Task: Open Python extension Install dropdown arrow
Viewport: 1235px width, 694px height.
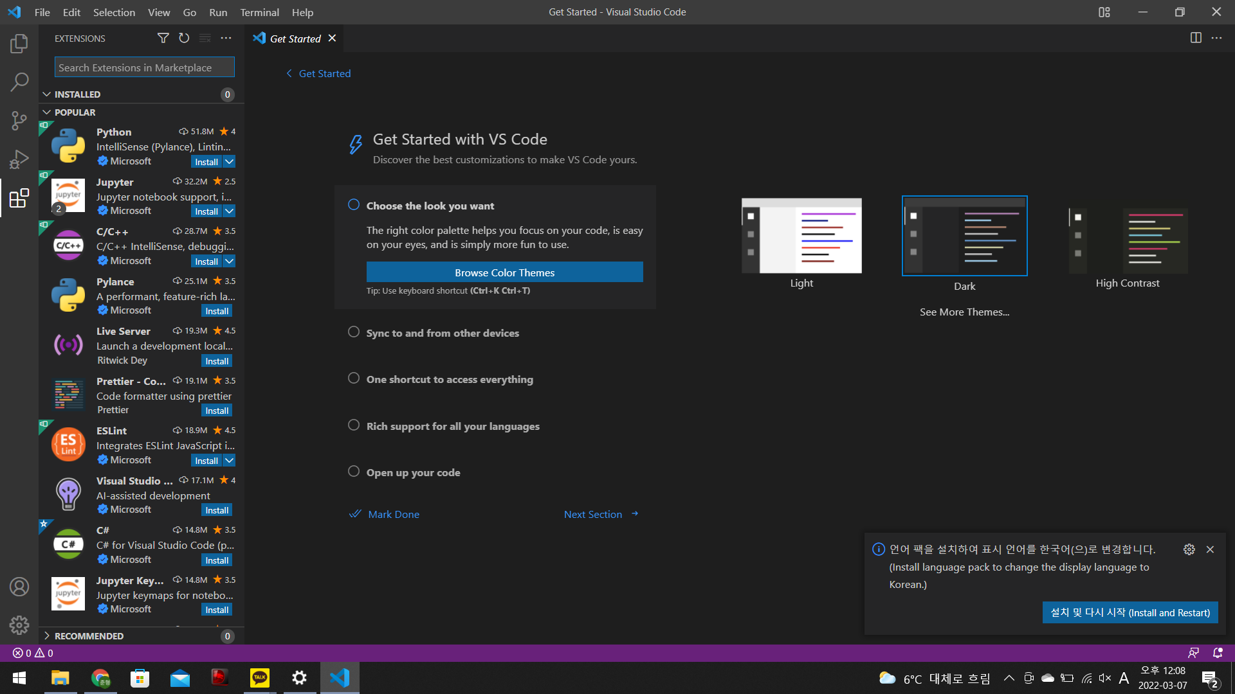Action: pyautogui.click(x=229, y=162)
